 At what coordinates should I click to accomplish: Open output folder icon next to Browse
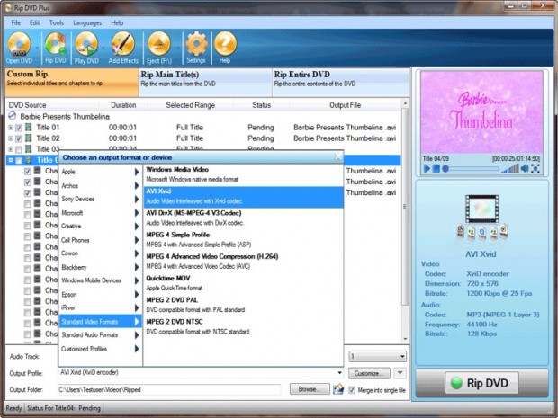(338, 389)
